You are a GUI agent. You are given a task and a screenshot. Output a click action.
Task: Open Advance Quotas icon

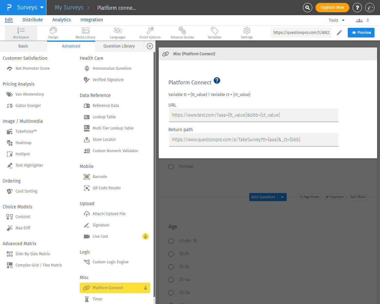[182, 31]
